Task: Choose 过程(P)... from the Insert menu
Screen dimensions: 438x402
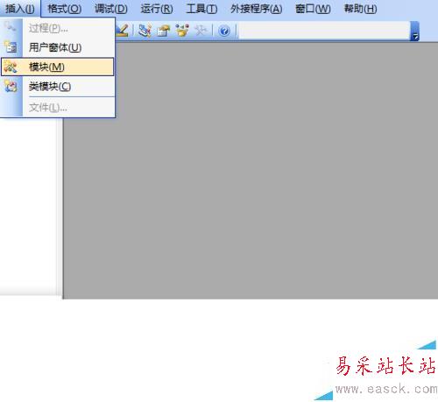Action: 58,28
